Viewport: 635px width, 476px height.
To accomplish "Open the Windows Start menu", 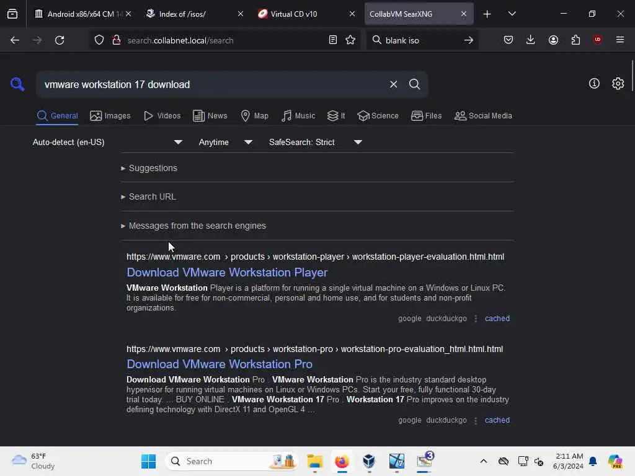I will pyautogui.click(x=149, y=461).
